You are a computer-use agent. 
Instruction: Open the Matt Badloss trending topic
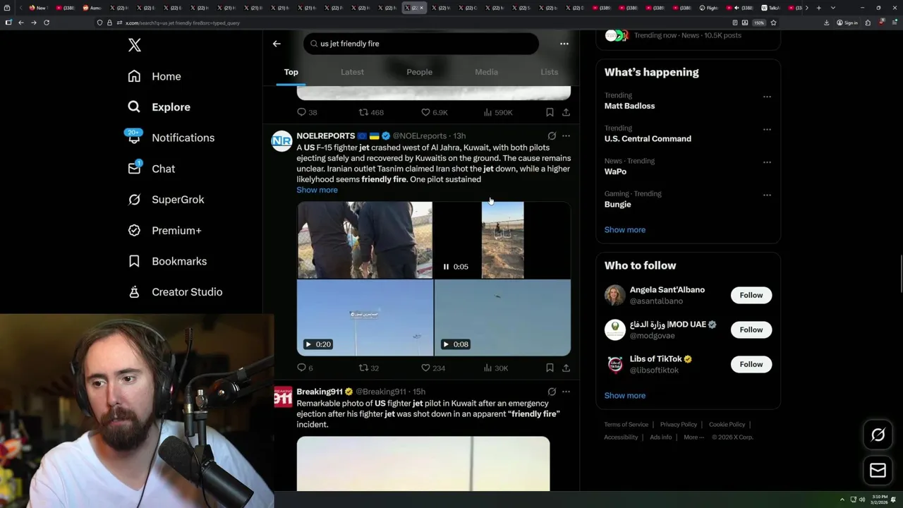click(x=629, y=106)
